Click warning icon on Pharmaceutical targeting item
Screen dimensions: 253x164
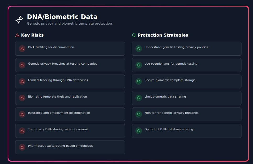click(22, 147)
